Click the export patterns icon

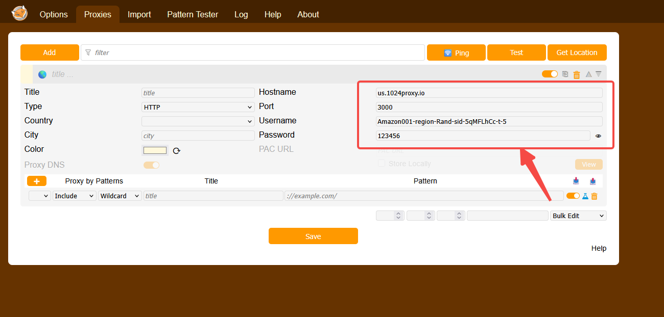point(593,181)
